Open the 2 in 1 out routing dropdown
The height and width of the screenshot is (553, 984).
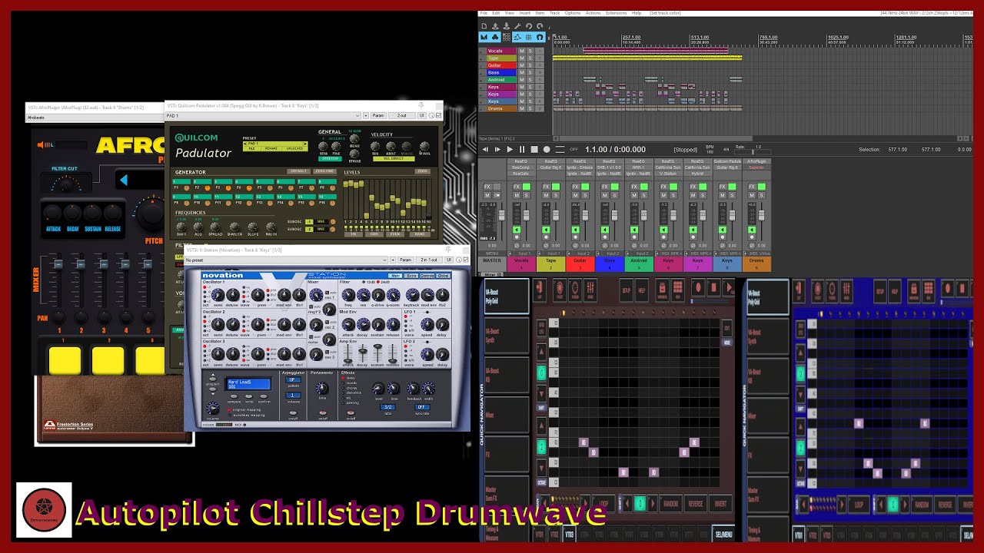coord(429,260)
